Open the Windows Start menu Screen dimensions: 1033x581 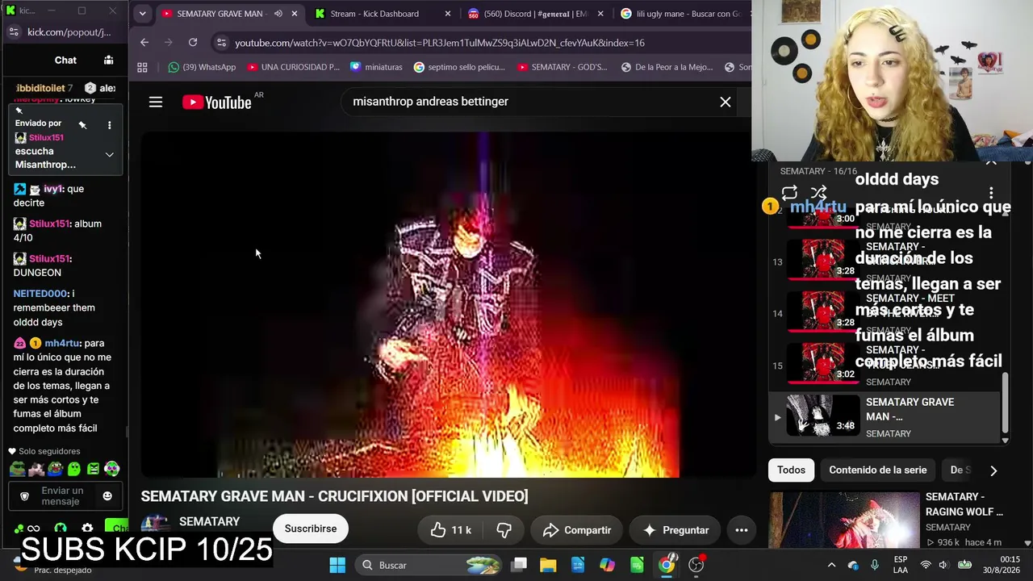pyautogui.click(x=337, y=565)
